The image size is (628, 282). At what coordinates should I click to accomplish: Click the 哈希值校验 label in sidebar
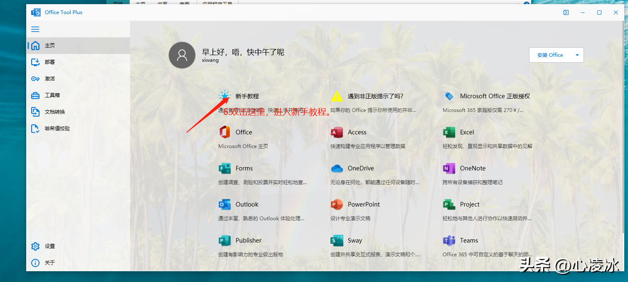(x=57, y=129)
